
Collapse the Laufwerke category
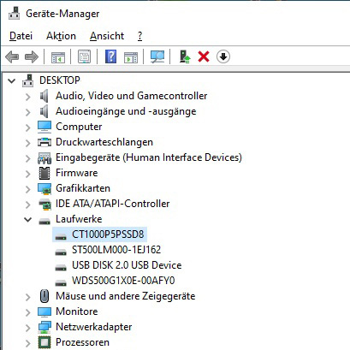coord(27,219)
